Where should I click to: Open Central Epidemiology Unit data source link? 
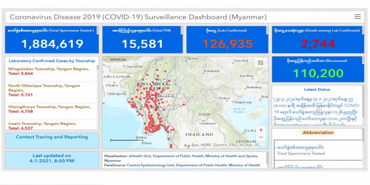[194, 165]
